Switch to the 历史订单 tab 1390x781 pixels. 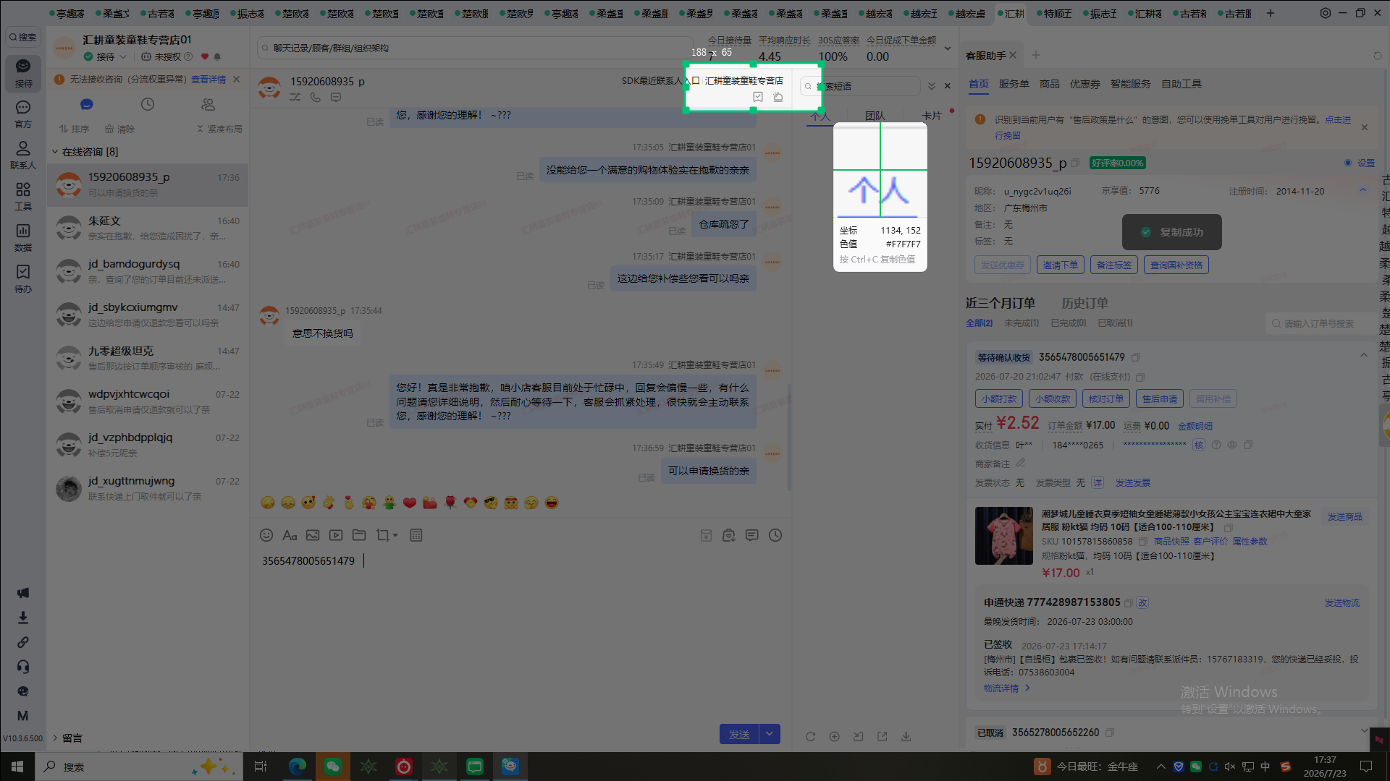(1084, 303)
